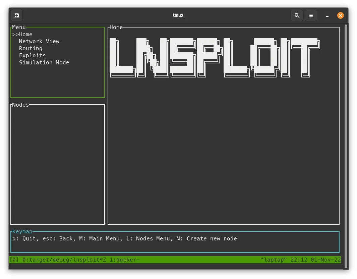Open a new terminal tab
This screenshot has width=357, height=279.
[x=17, y=15]
